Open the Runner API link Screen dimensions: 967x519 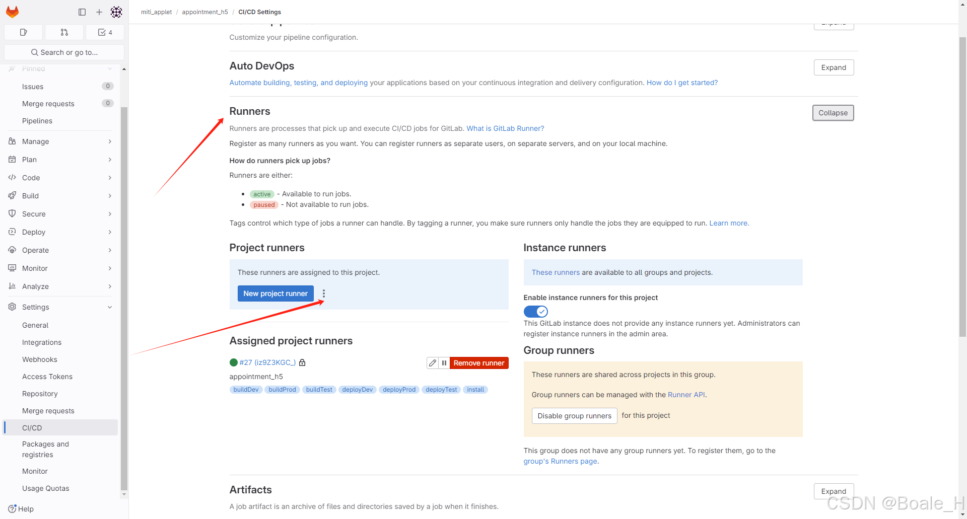686,395
